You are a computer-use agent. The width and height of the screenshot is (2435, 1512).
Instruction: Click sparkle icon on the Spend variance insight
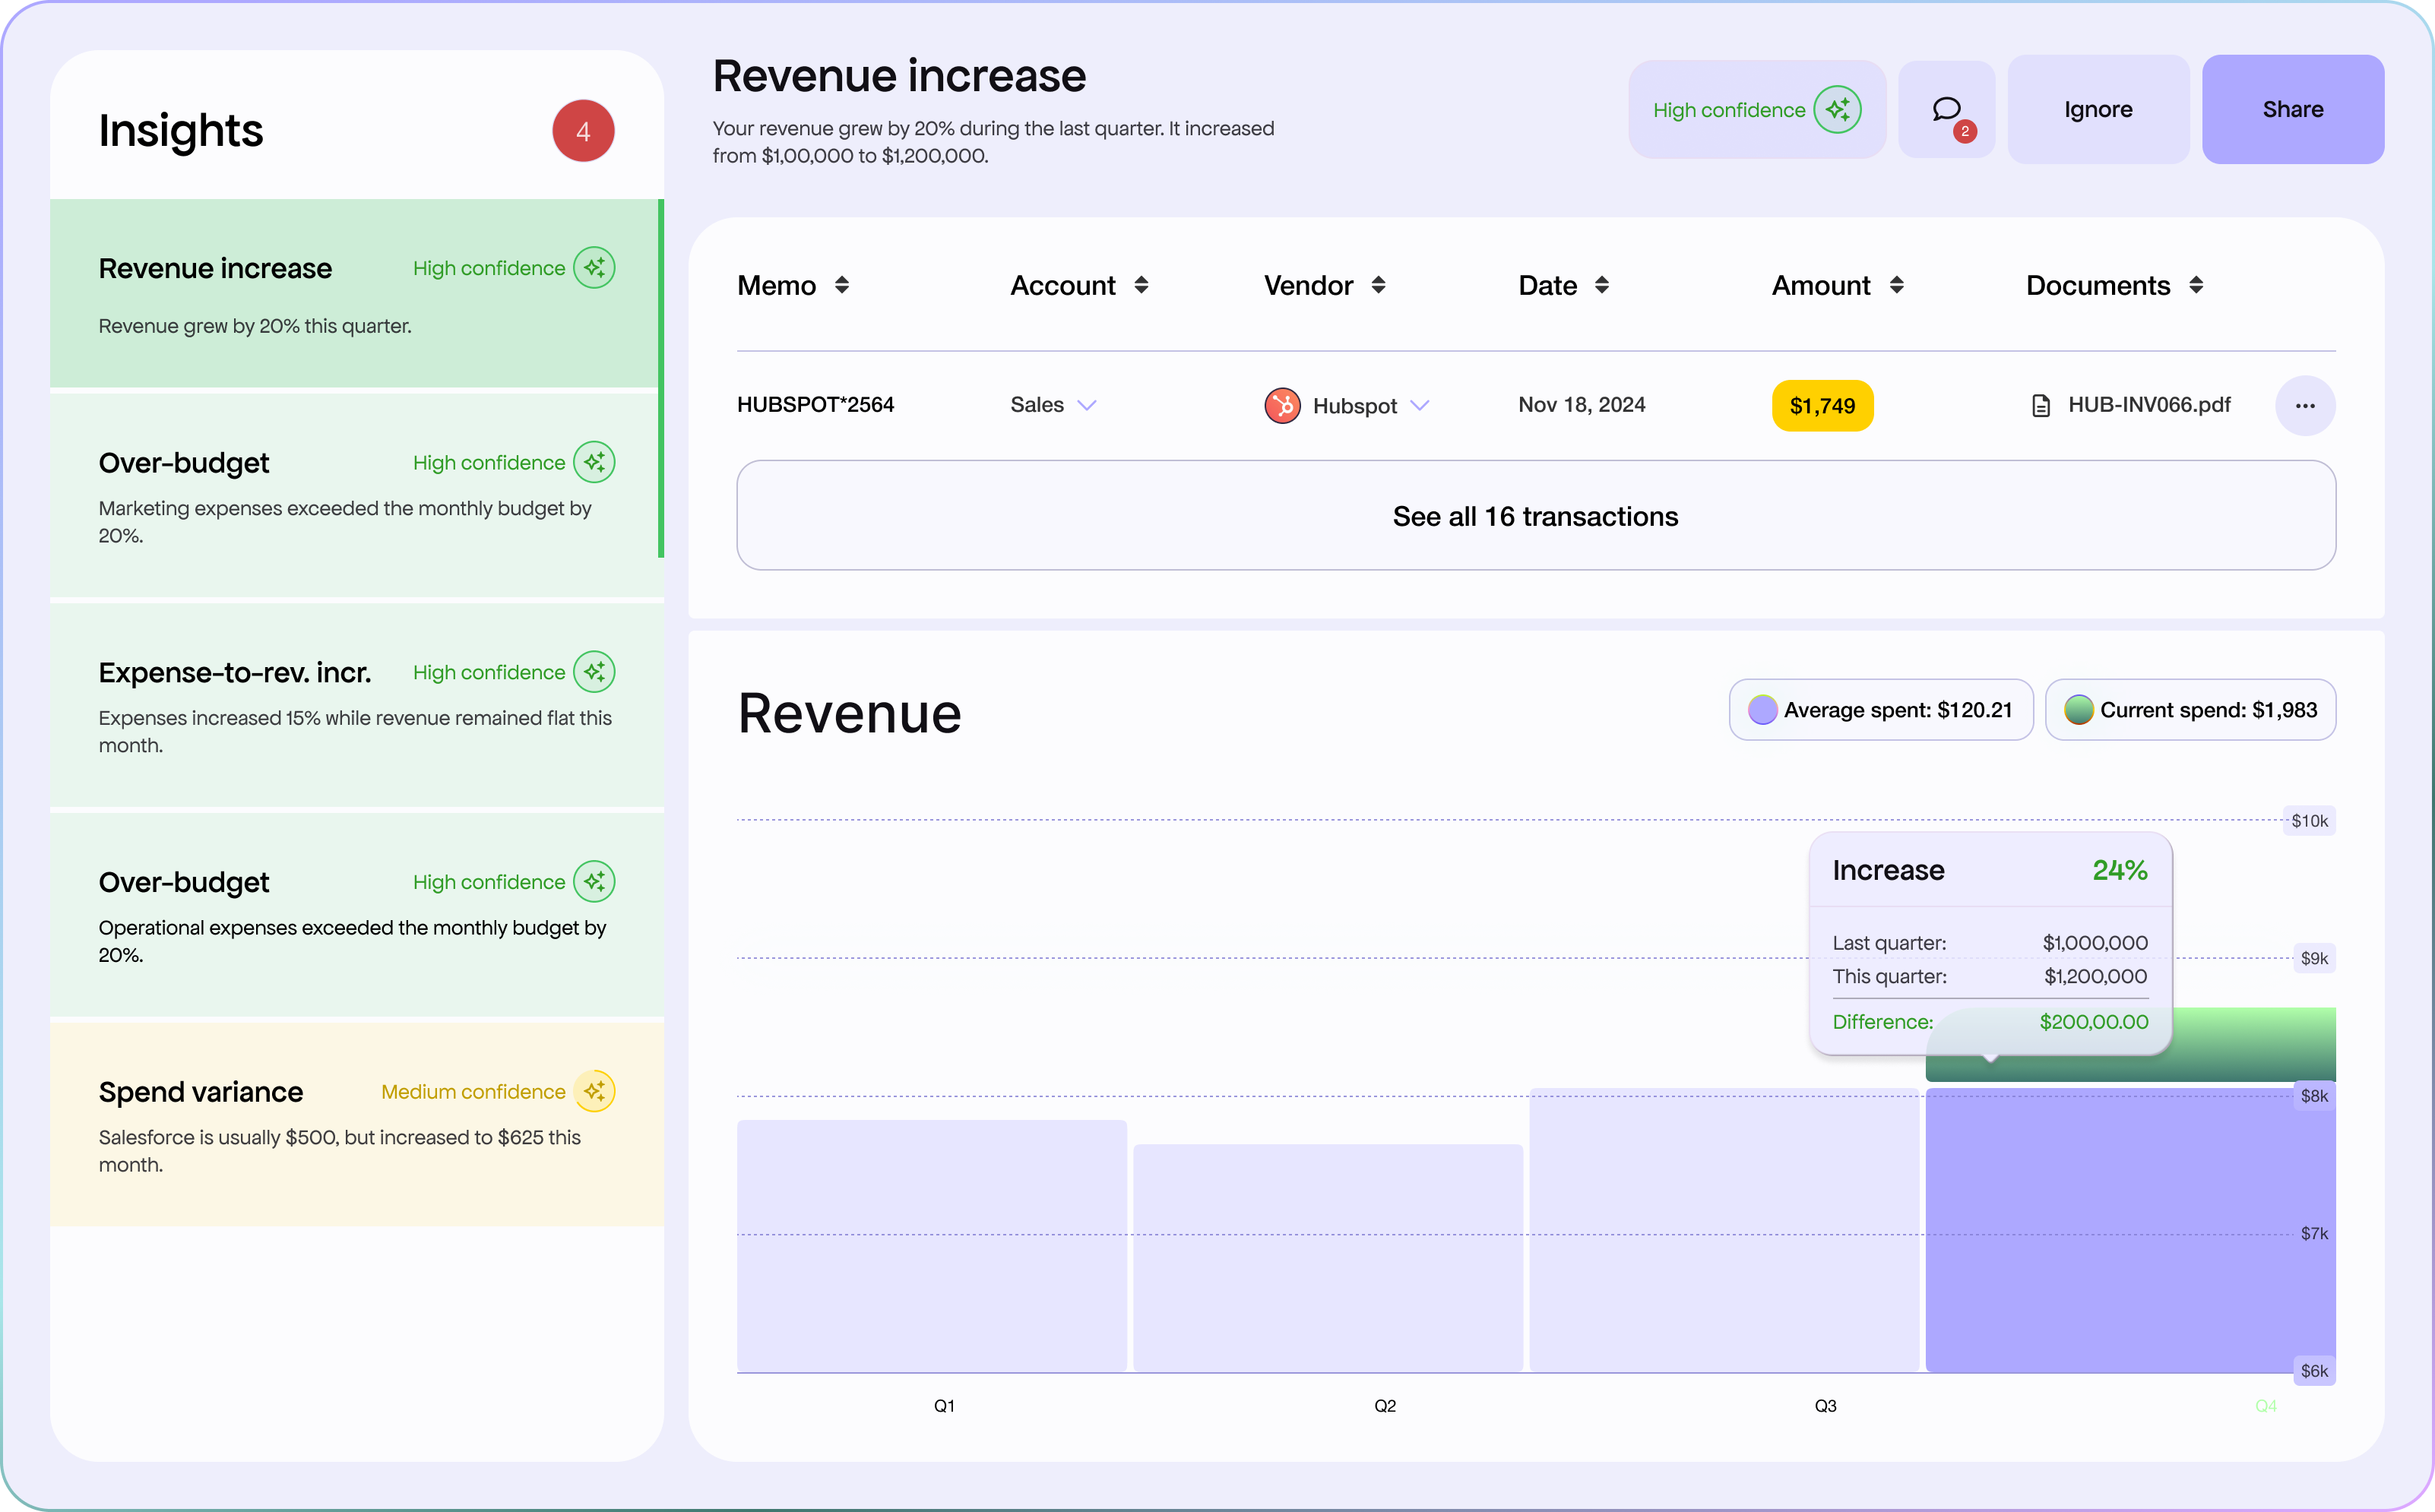coord(594,1091)
